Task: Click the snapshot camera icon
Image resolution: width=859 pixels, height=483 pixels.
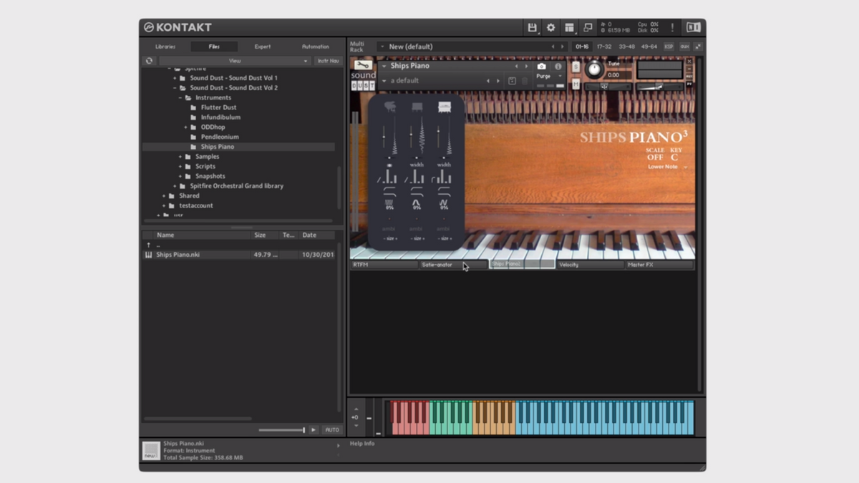Action: coord(542,67)
